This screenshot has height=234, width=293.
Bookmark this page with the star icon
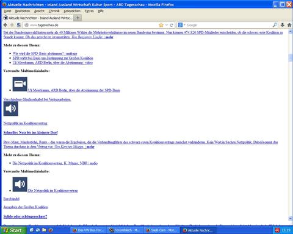[161, 25]
